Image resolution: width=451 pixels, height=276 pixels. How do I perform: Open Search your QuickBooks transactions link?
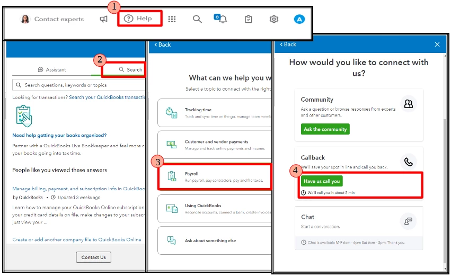(x=107, y=97)
